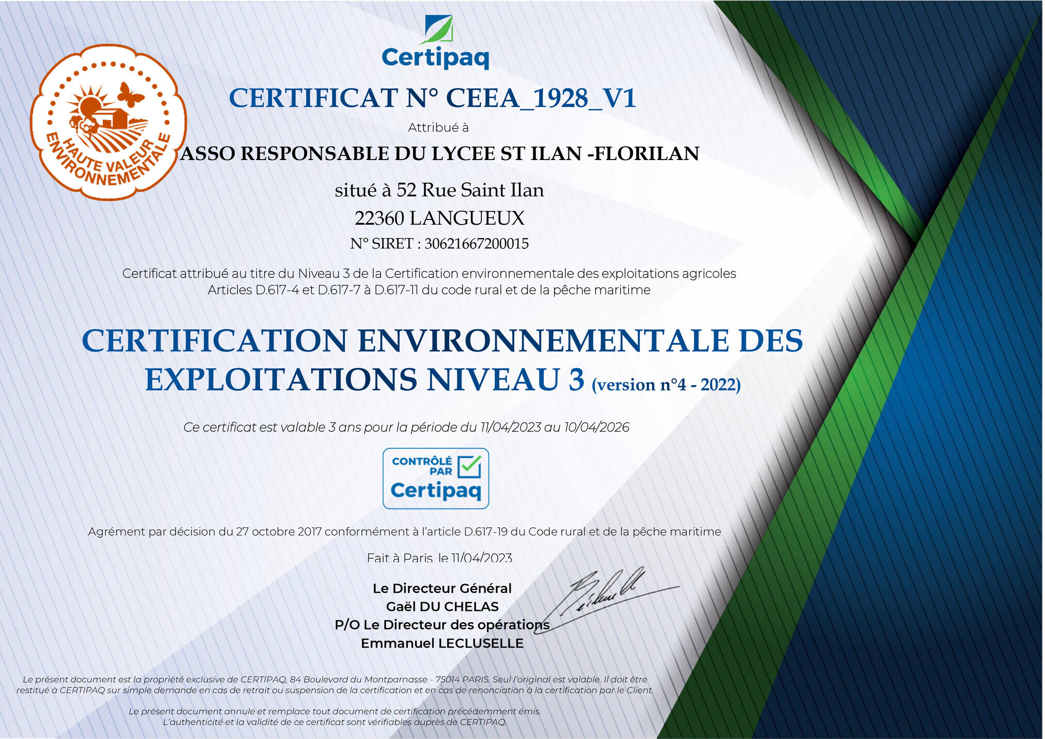Click the version n°4 - 2022 text
Image resolution: width=1045 pixels, height=739 pixels.
666,385
